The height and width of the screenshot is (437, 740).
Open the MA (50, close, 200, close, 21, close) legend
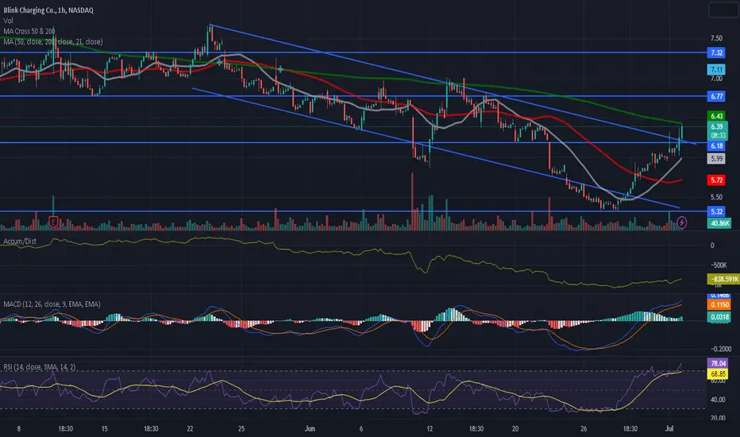coord(53,41)
